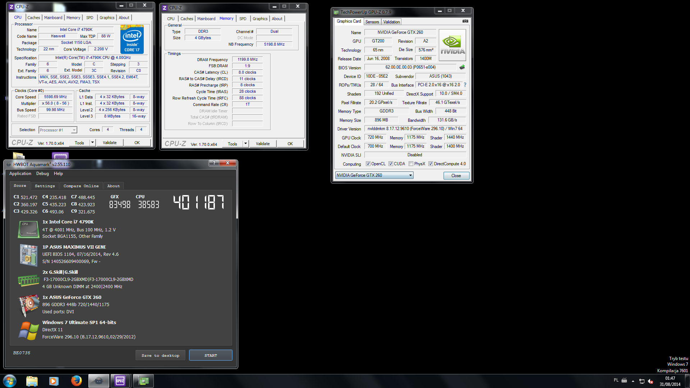Click the BIOS save chip icon in GPU-Z
The width and height of the screenshot is (690, 388).
pyautogui.click(x=462, y=67)
